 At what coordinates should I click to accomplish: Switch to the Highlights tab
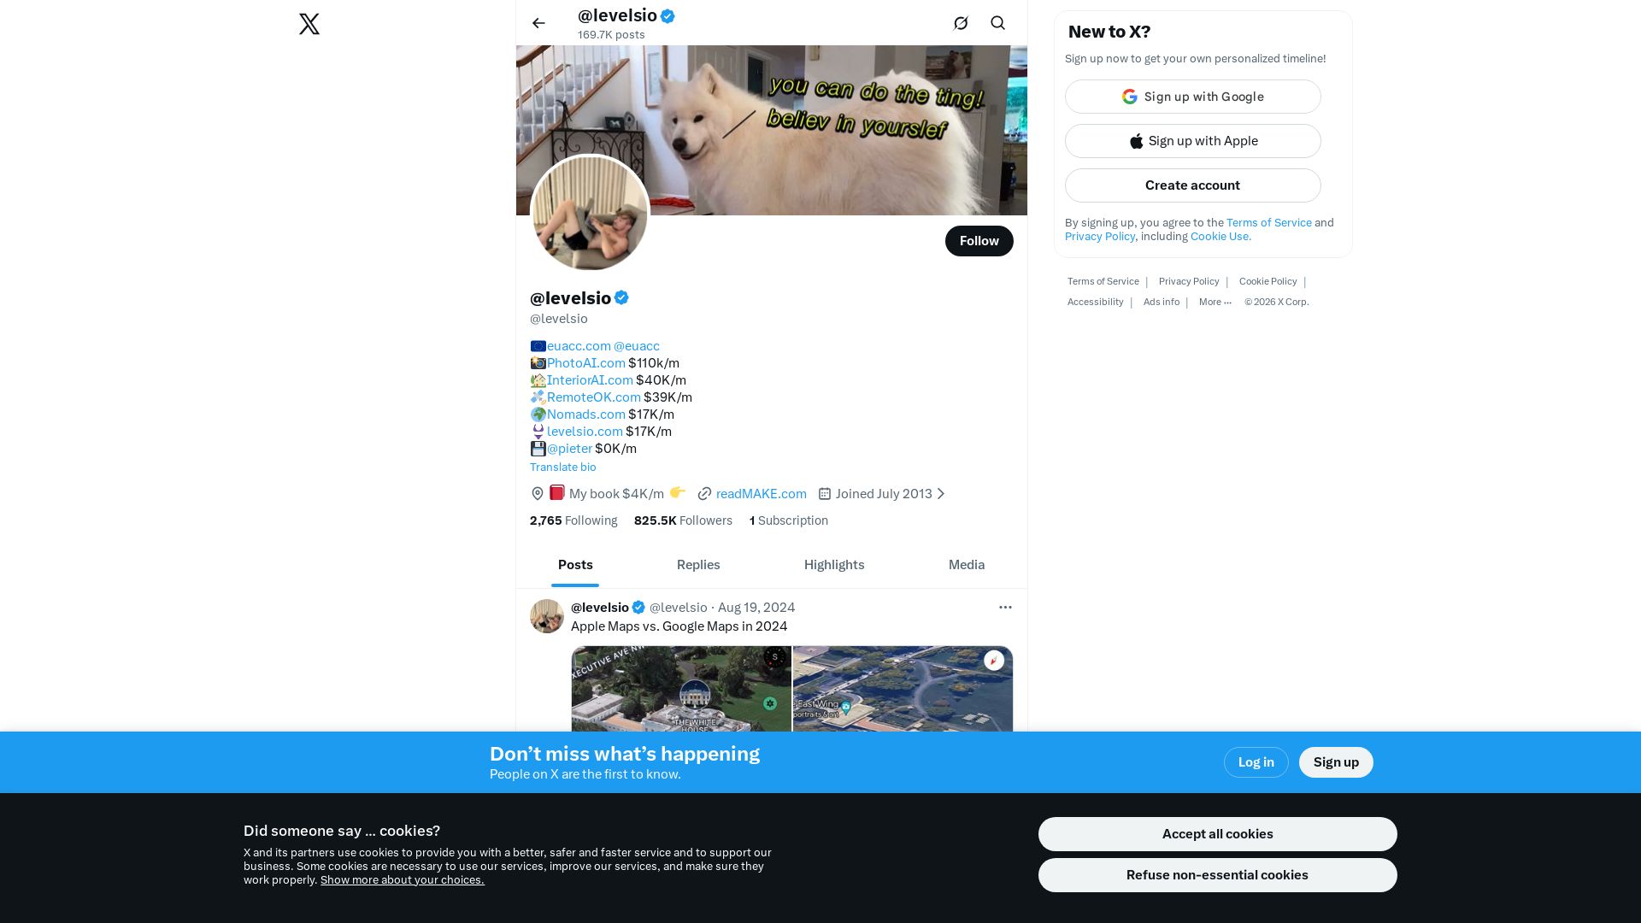click(834, 565)
